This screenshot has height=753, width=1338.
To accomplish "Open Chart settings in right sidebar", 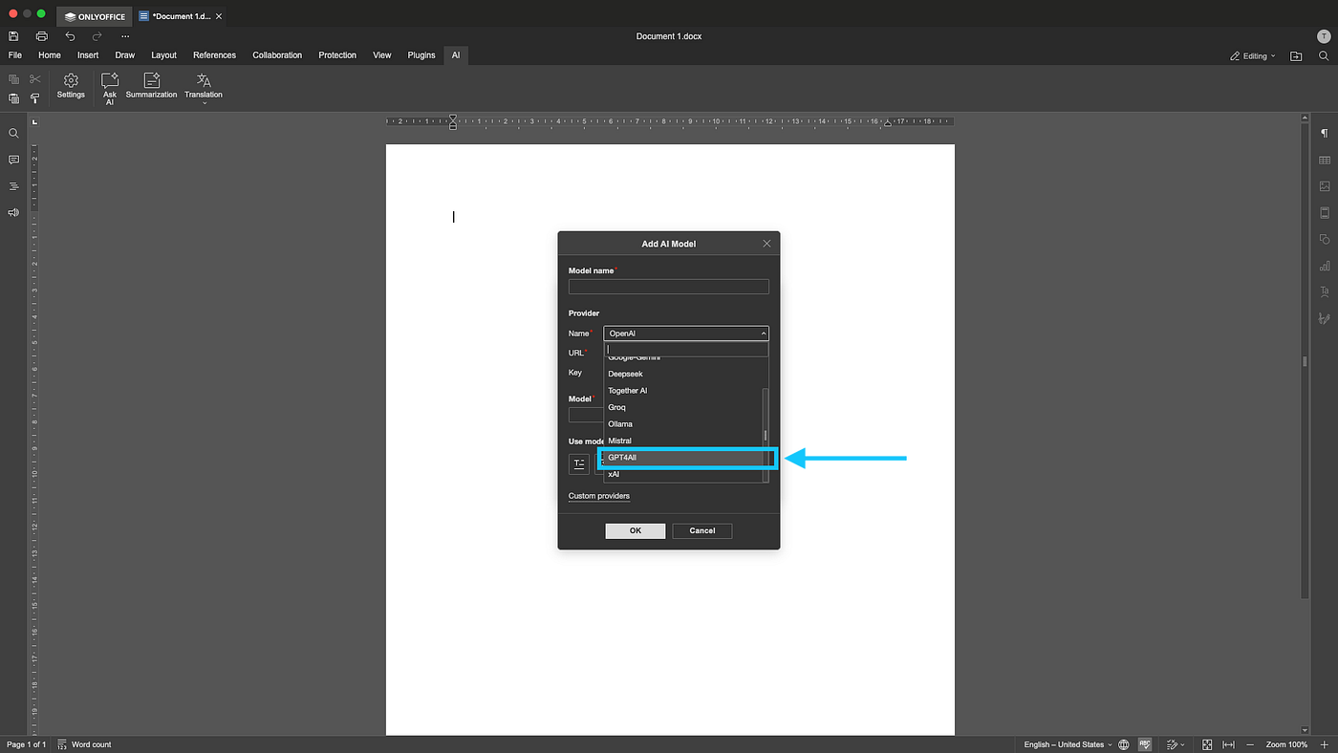I will pos(1325,266).
